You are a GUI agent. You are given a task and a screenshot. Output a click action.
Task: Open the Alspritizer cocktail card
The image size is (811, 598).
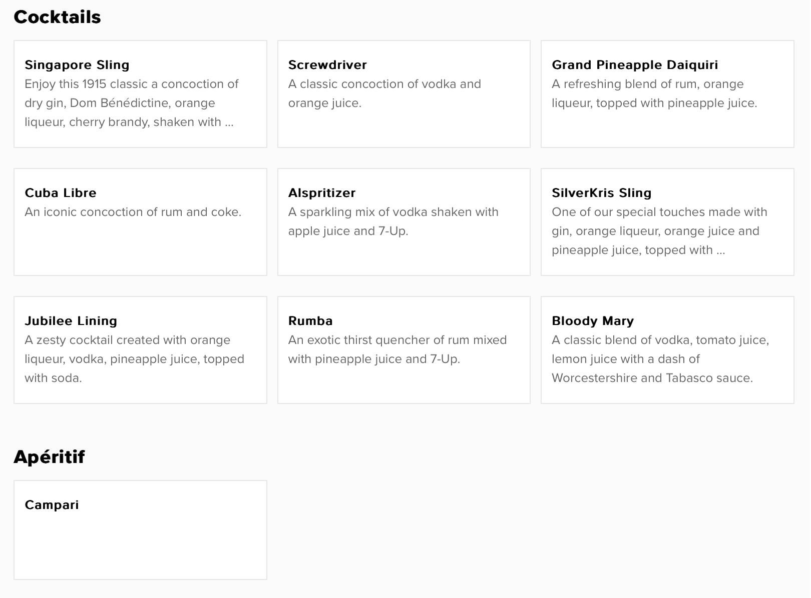(404, 222)
